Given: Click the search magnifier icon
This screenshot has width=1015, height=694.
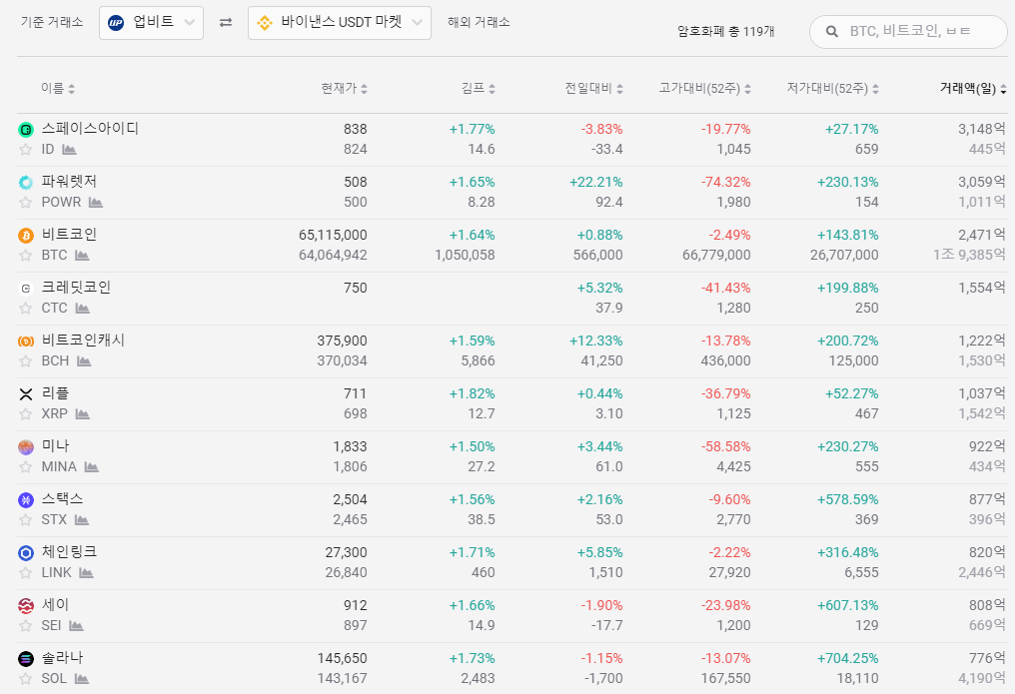Looking at the screenshot, I should (x=832, y=32).
